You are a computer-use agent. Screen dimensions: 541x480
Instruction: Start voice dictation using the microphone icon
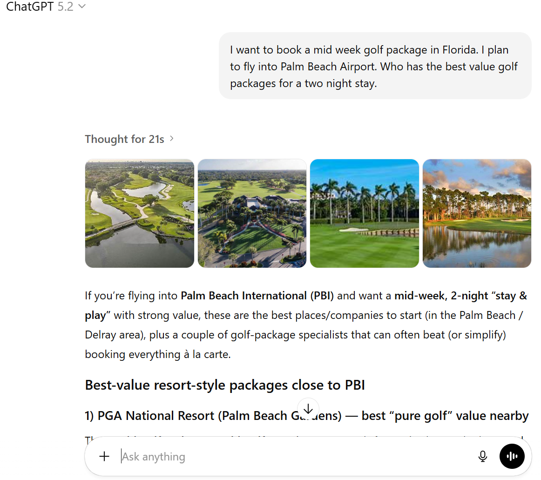click(x=483, y=456)
